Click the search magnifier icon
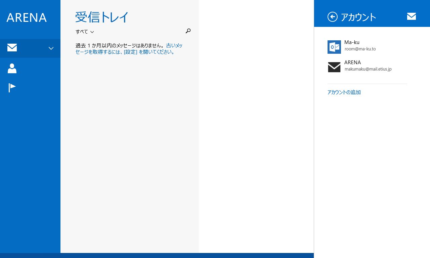Image resolution: width=430 pixels, height=258 pixels. pos(188,31)
